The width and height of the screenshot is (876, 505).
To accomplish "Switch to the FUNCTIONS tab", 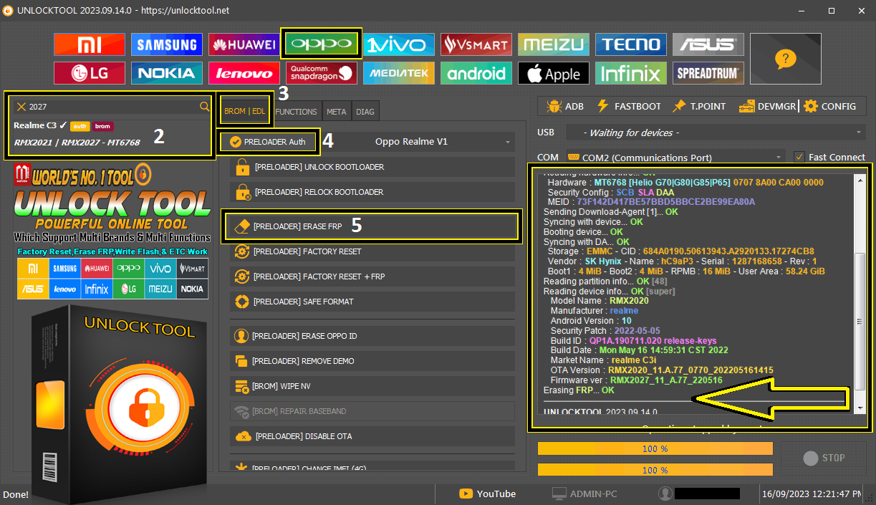I will pyautogui.click(x=296, y=112).
